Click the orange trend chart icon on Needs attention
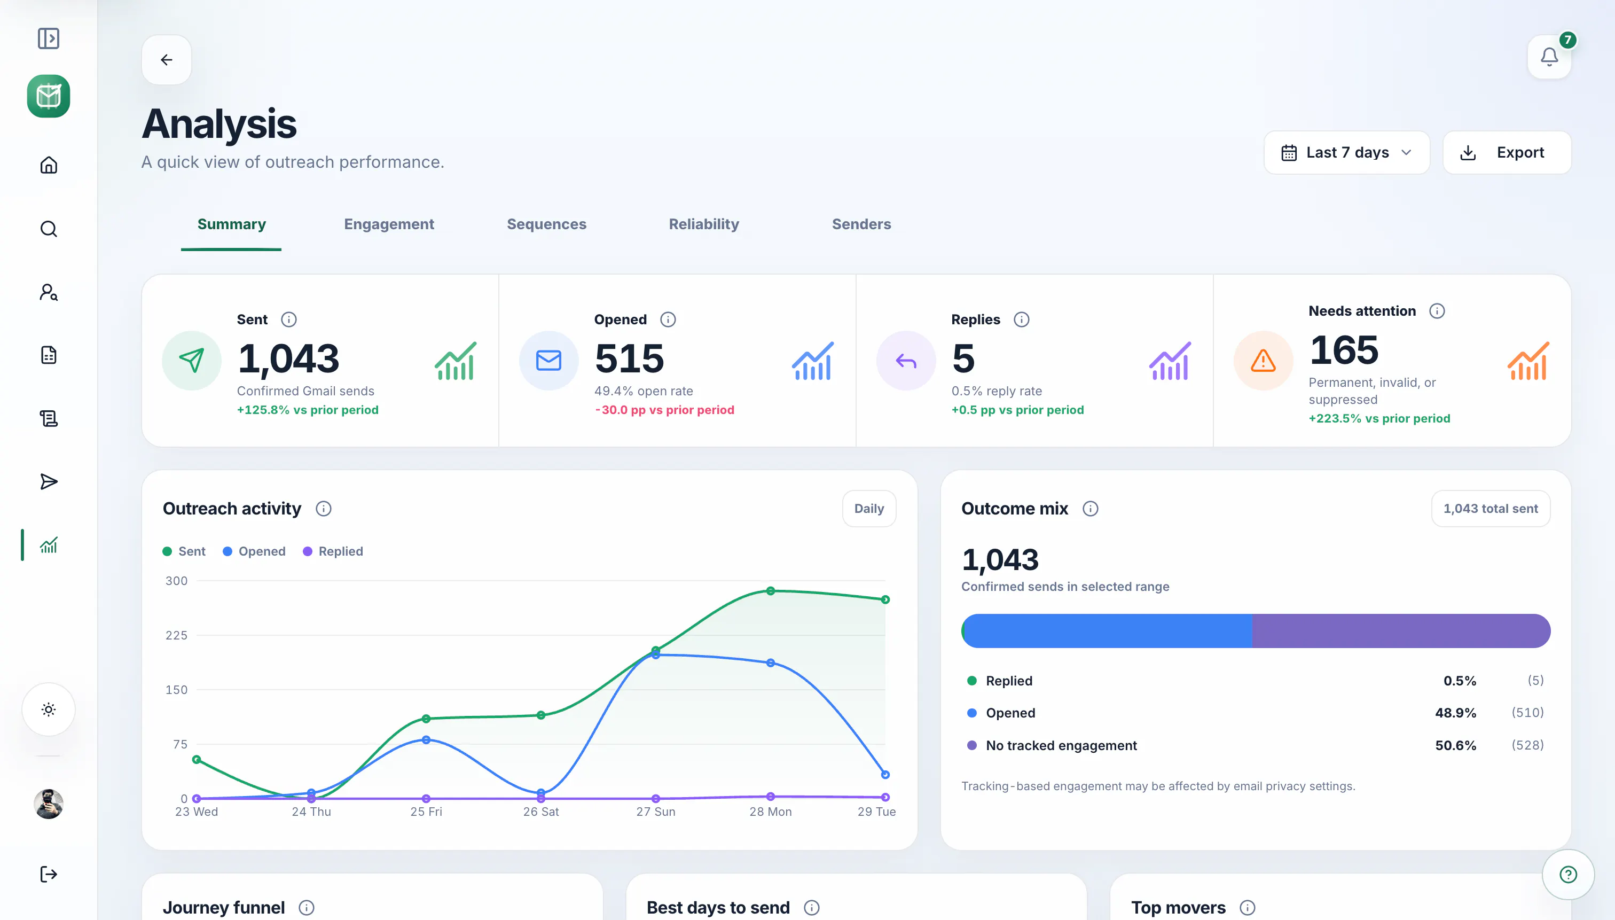Image resolution: width=1615 pixels, height=920 pixels. coord(1528,361)
